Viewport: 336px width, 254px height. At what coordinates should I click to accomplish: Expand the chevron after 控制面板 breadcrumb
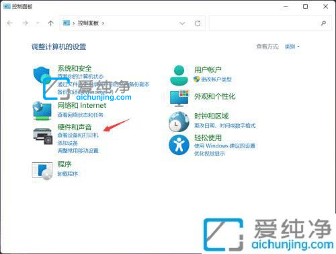(103, 23)
